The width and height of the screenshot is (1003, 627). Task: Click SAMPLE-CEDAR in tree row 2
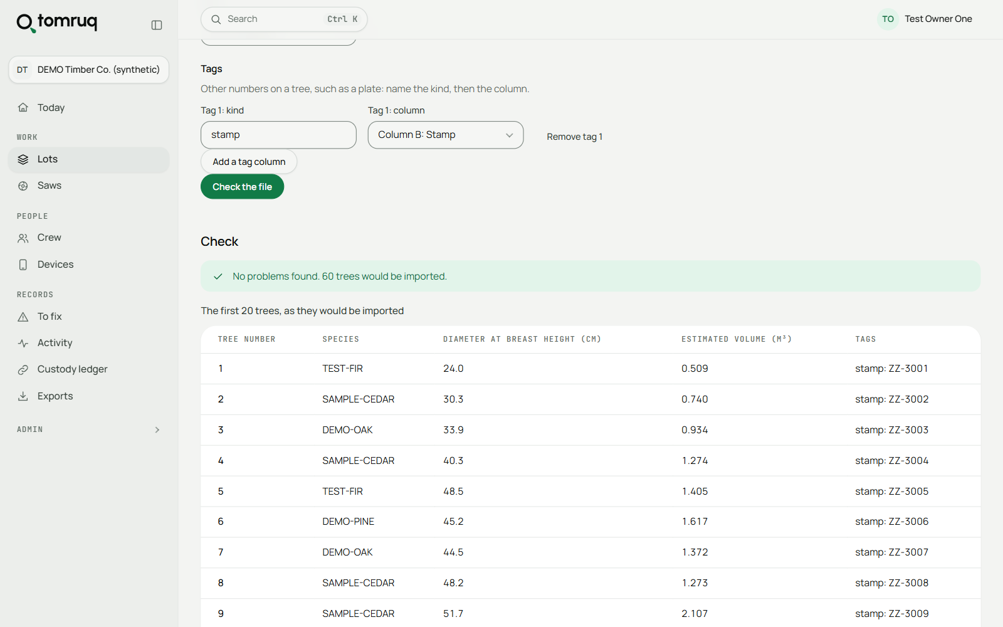pyautogui.click(x=358, y=399)
